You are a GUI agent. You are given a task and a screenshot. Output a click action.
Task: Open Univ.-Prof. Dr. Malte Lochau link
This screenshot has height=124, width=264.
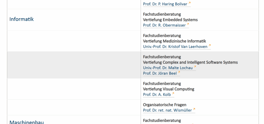pyautogui.click(x=168, y=68)
